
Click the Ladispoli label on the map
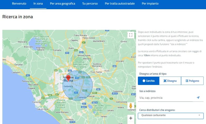pos(16,73)
